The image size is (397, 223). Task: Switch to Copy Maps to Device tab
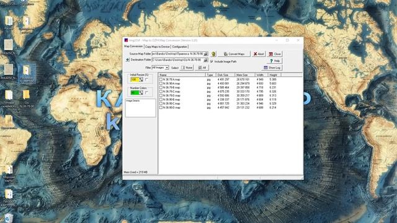tap(157, 47)
